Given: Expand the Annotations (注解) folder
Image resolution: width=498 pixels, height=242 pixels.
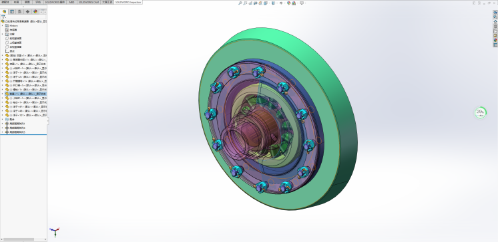Looking at the screenshot, I should click(3, 34).
